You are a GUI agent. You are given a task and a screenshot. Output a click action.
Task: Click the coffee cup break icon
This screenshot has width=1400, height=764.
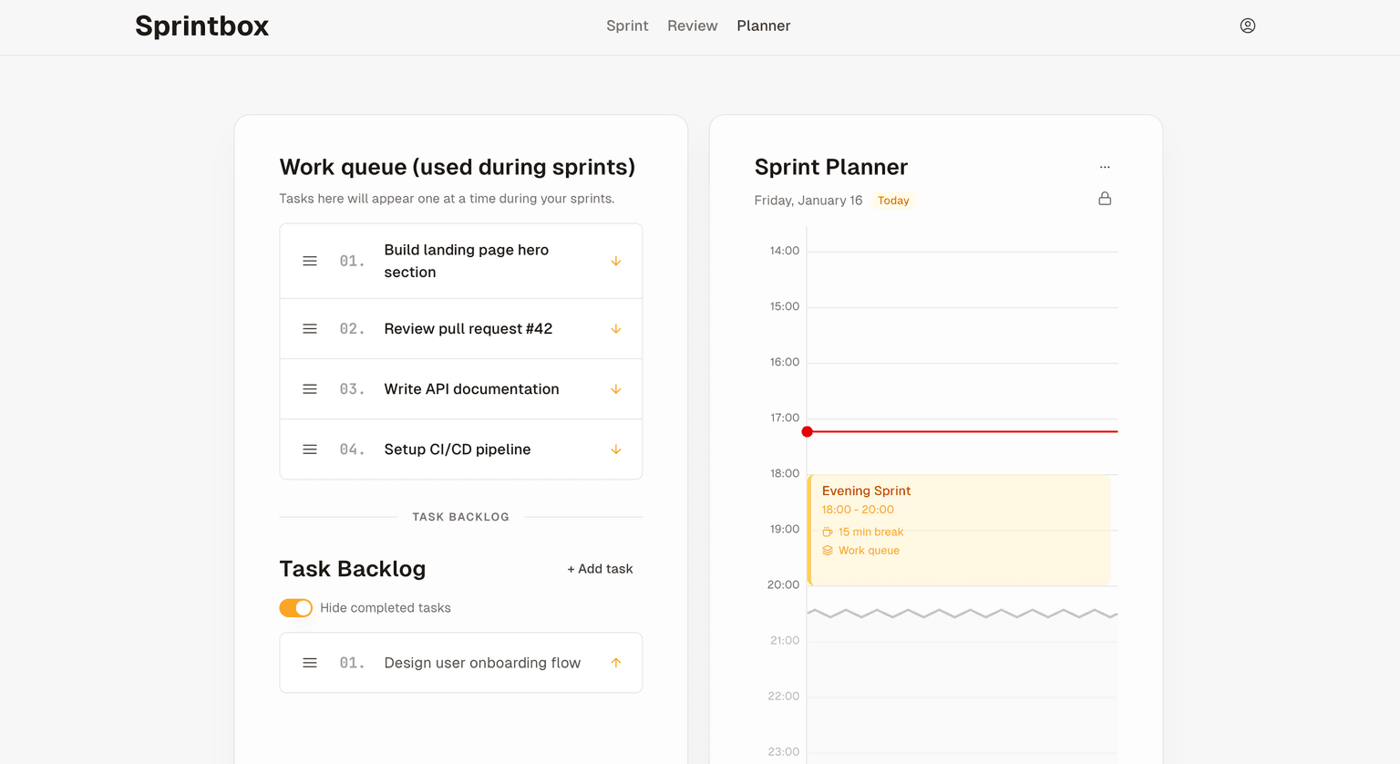coord(827,532)
